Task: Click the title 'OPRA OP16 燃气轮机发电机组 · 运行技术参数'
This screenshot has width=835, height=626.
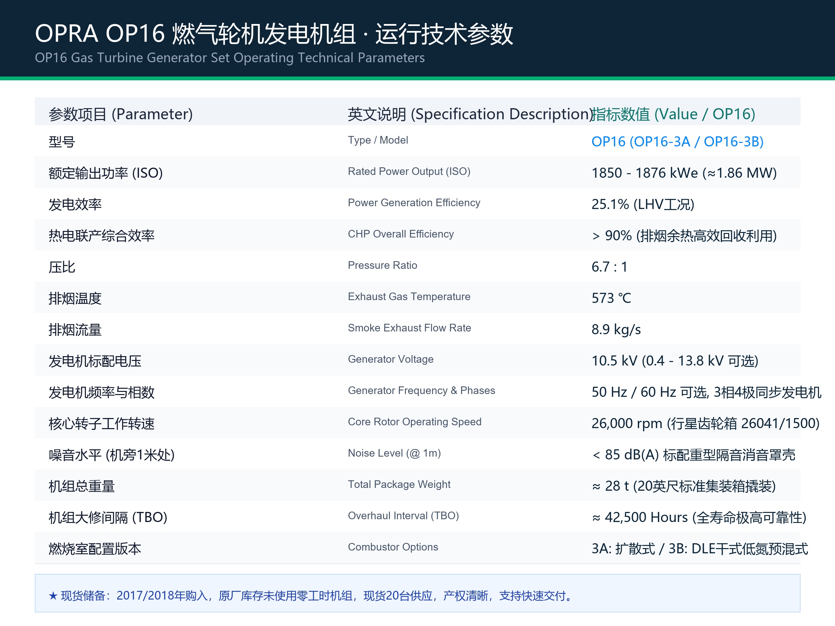Action: coord(274,34)
